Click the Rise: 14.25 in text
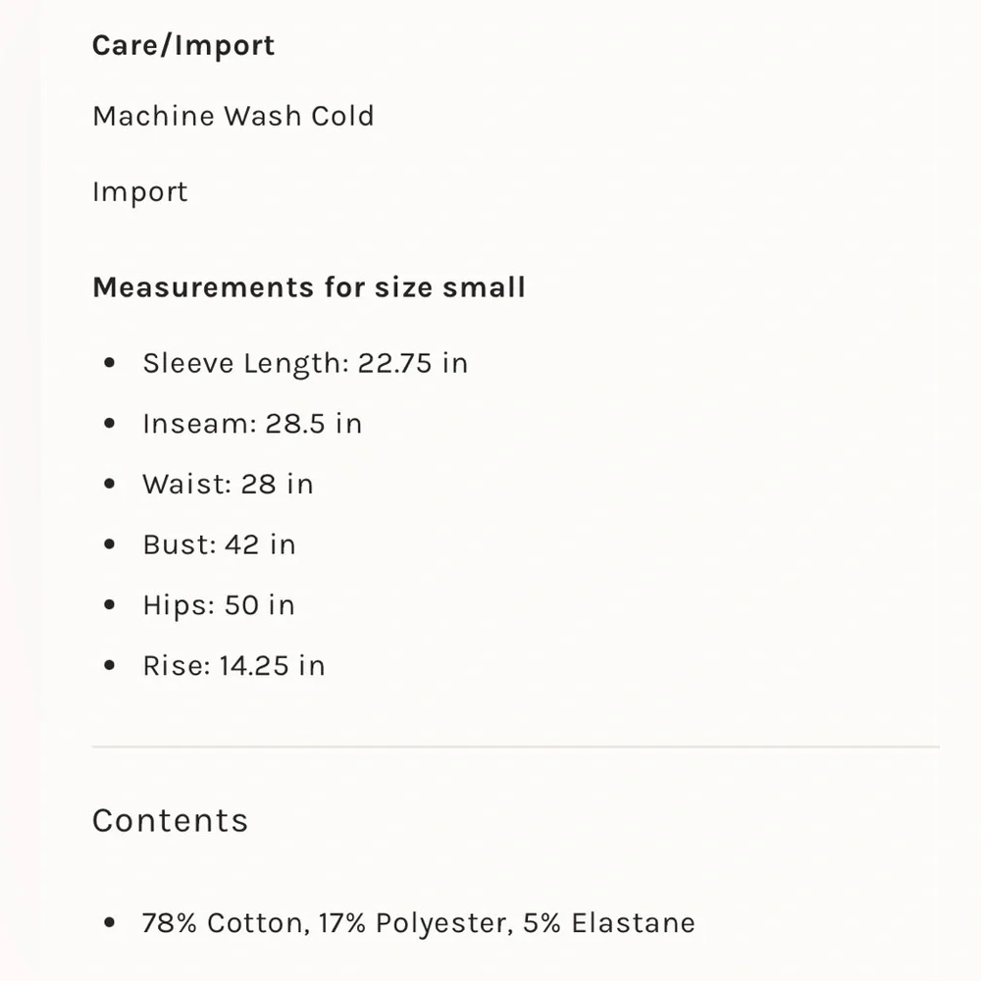This screenshot has height=981, width=981. point(233,666)
